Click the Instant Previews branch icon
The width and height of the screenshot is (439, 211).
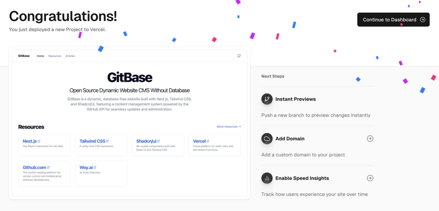[x=267, y=99]
